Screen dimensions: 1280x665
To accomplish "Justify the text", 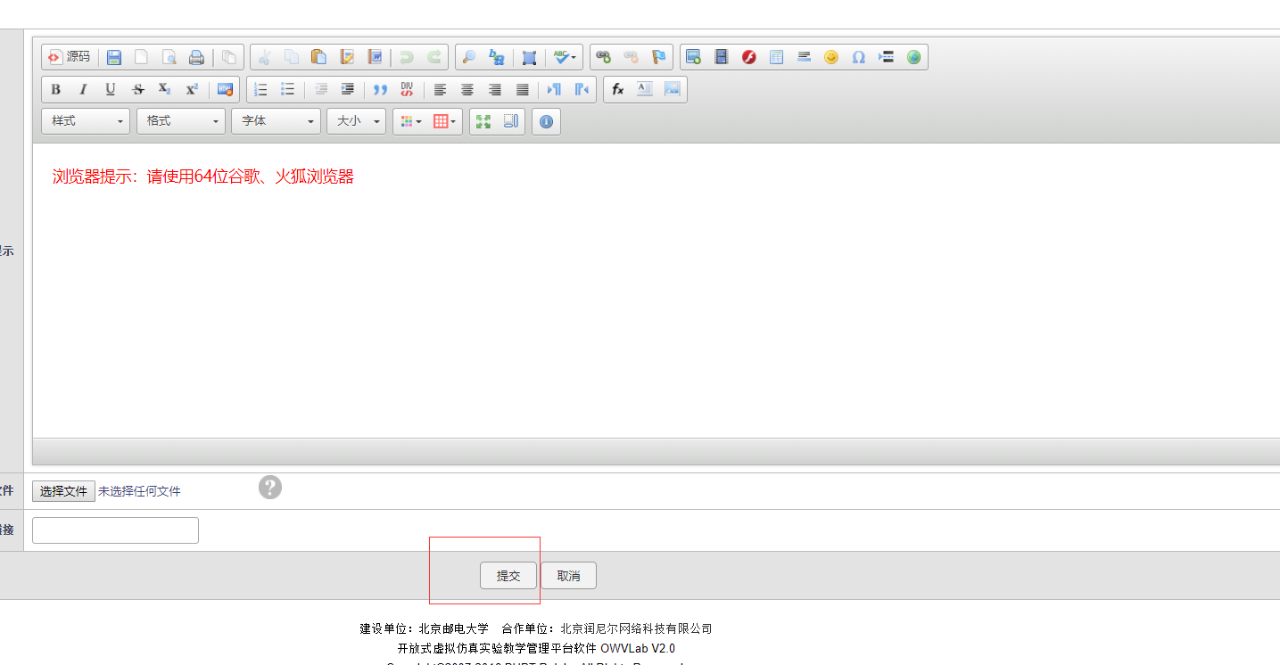I will 522,89.
